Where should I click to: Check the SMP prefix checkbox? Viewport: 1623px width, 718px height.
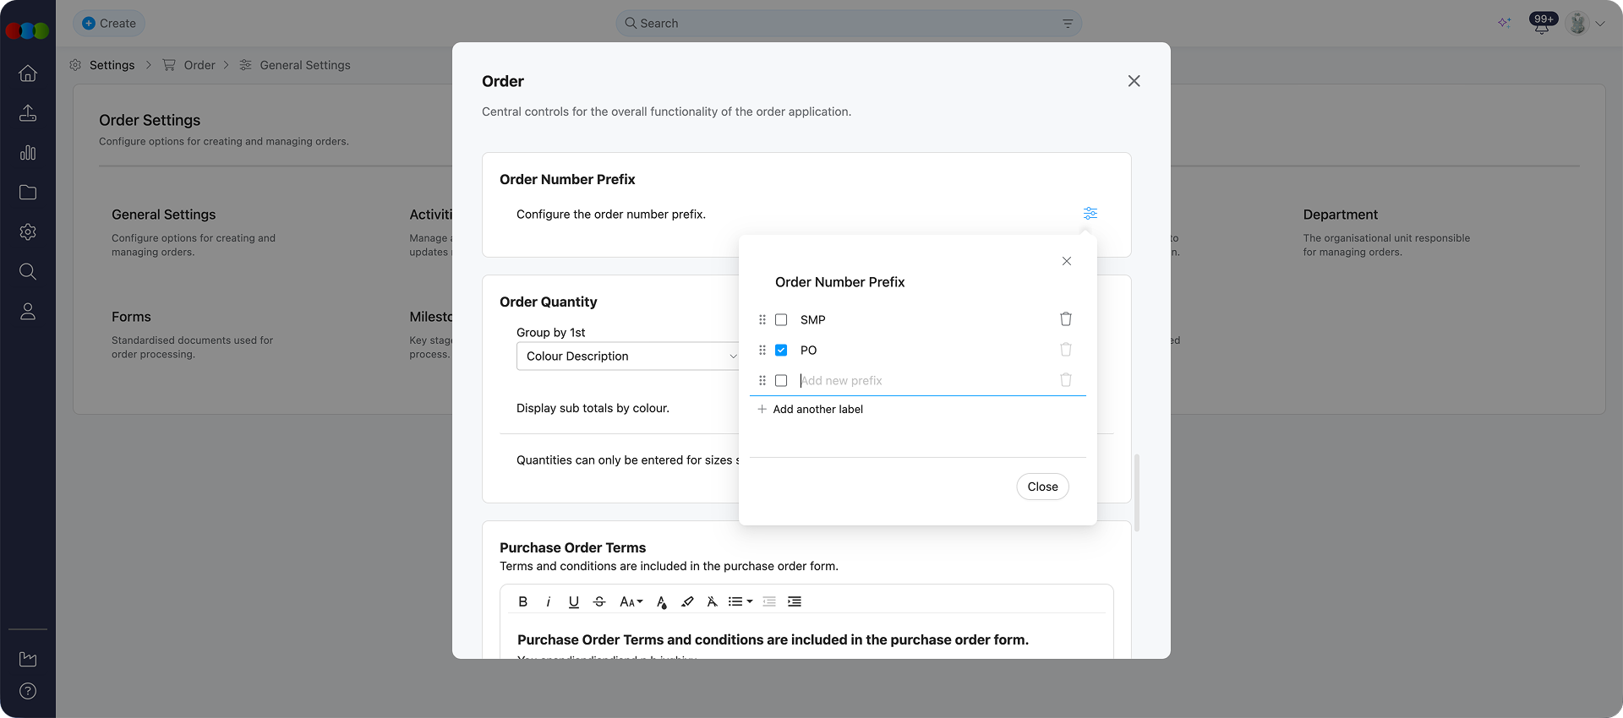coord(781,320)
